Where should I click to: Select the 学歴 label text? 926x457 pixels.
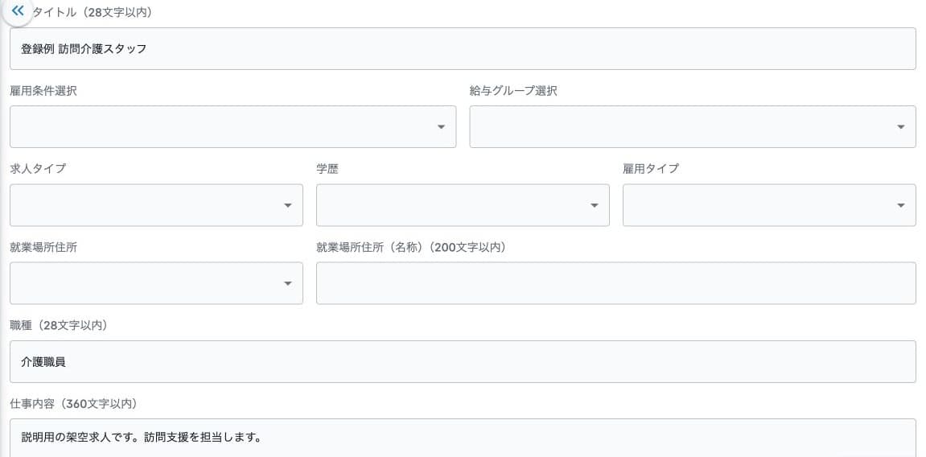tap(327, 169)
